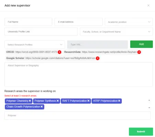Image resolution: width=155 pixels, height=137 pixels.
Task: Click the research areas scroll down arrow
Action: click(149, 108)
